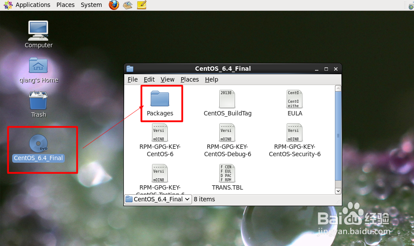Click the TRANS.TBL file name
This screenshot has width=414, height=246.
pyautogui.click(x=227, y=187)
